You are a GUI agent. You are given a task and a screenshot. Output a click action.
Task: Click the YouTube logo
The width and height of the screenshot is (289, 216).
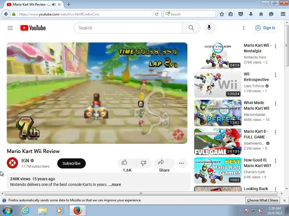pyautogui.click(x=33, y=28)
